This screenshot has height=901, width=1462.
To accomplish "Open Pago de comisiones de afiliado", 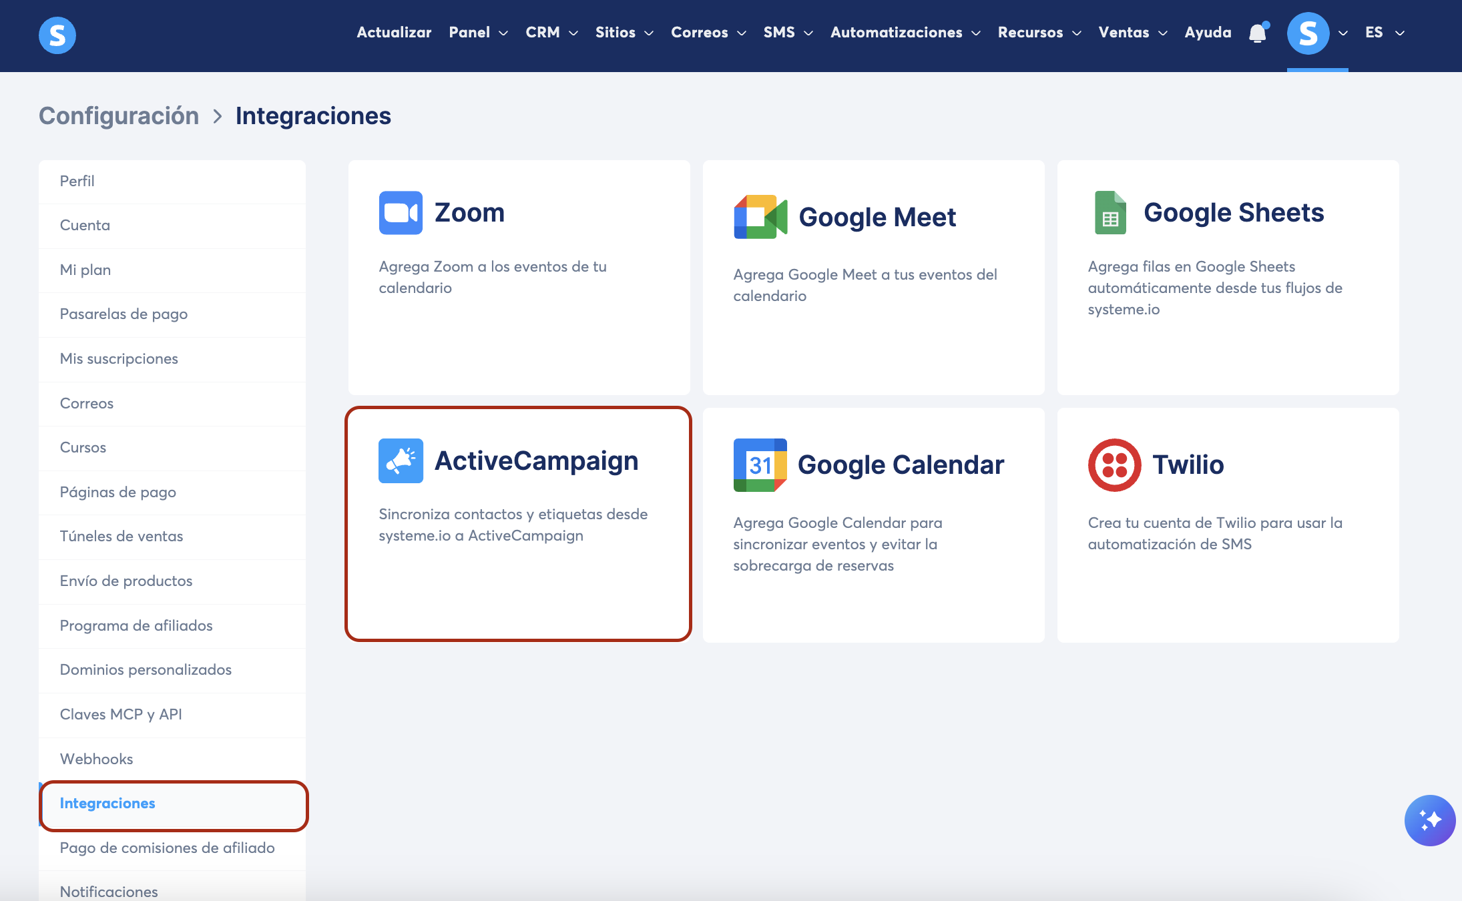I will 172,848.
